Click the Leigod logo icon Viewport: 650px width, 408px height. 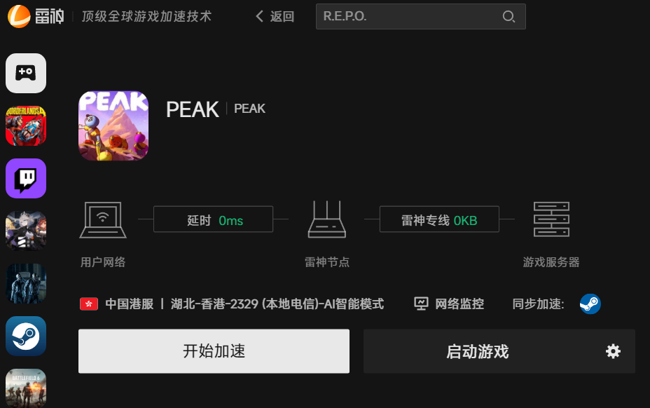[x=19, y=16]
